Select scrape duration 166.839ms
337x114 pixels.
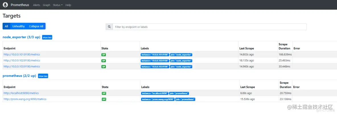coord(285,55)
